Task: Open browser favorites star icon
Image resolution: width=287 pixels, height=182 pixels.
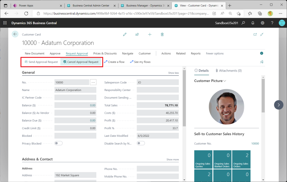Action: click(x=250, y=13)
